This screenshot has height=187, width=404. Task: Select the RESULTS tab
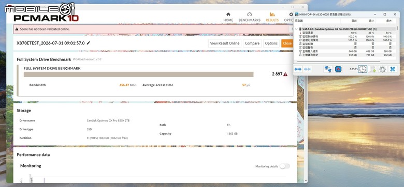click(272, 17)
